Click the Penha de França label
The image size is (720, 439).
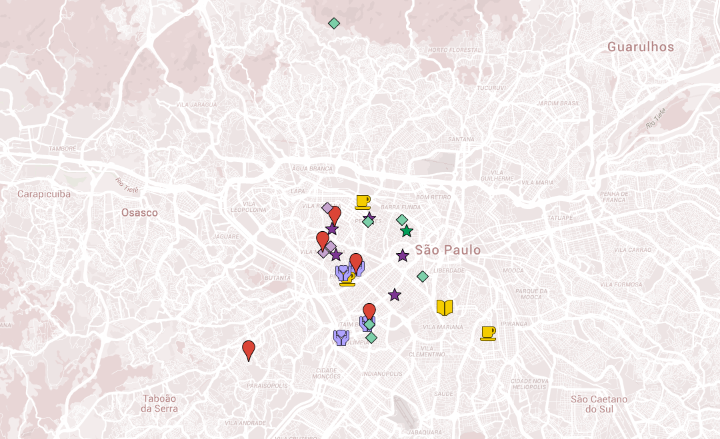click(x=614, y=197)
